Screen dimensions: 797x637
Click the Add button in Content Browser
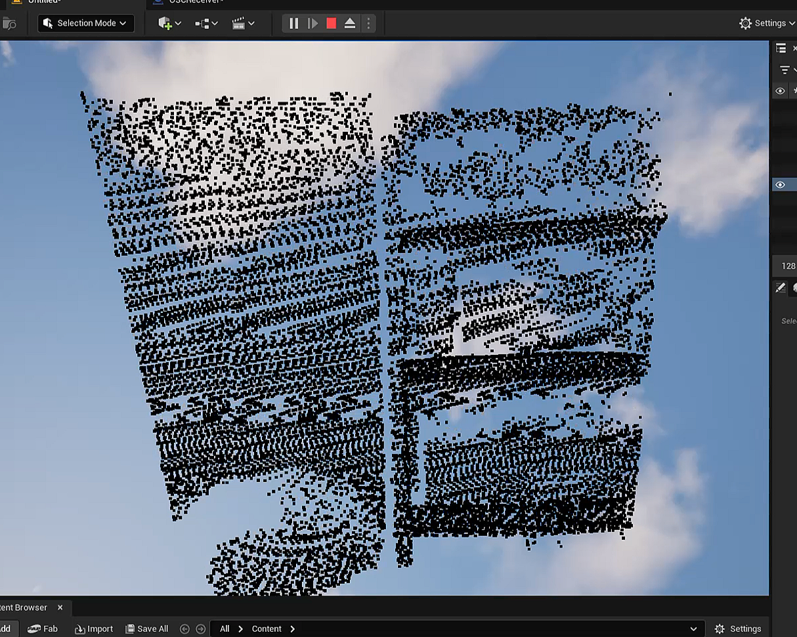tap(5, 628)
